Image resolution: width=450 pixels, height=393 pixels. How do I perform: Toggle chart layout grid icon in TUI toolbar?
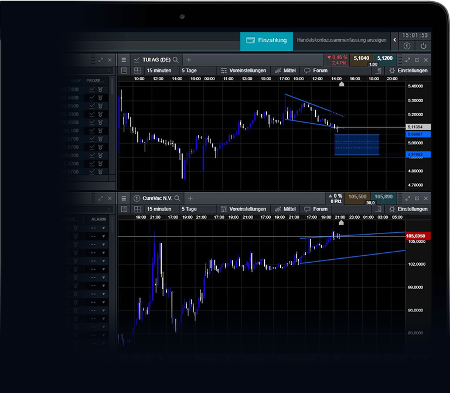pyautogui.click(x=137, y=70)
